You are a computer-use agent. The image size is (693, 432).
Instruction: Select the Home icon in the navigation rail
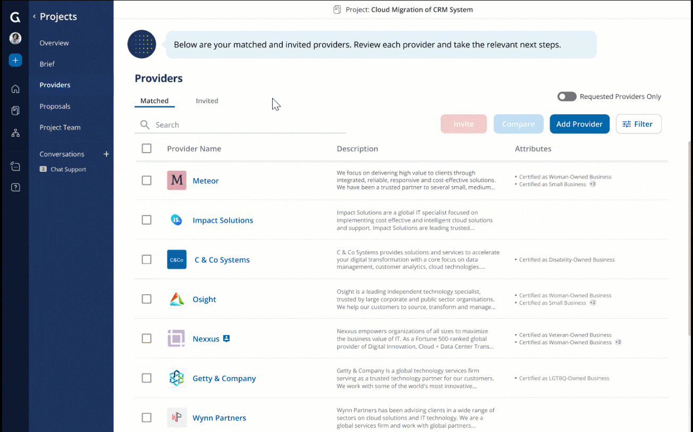pos(15,89)
